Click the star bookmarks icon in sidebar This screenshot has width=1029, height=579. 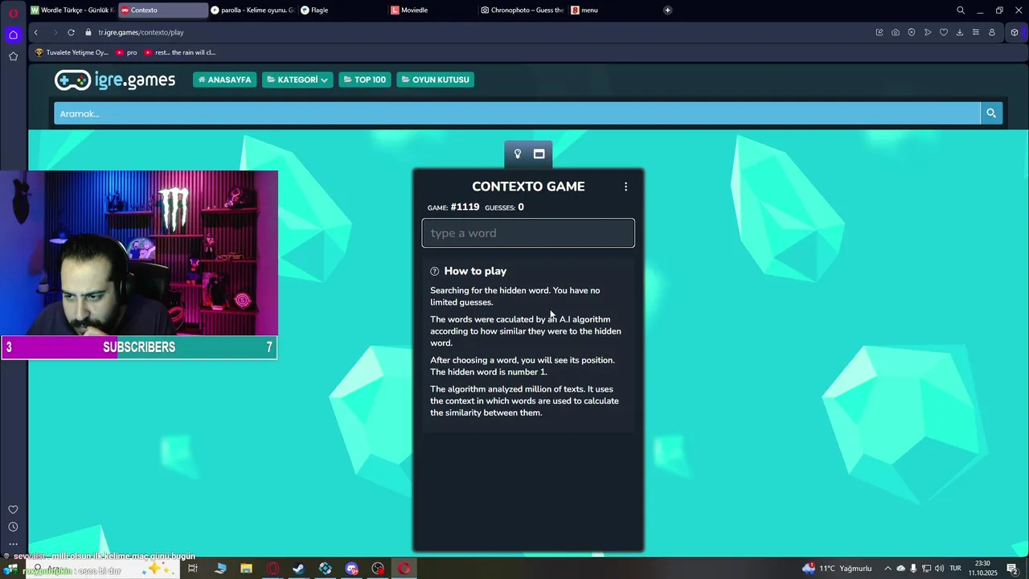13,56
